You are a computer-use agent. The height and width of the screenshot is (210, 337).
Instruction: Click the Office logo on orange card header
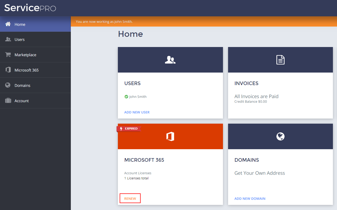170,137
